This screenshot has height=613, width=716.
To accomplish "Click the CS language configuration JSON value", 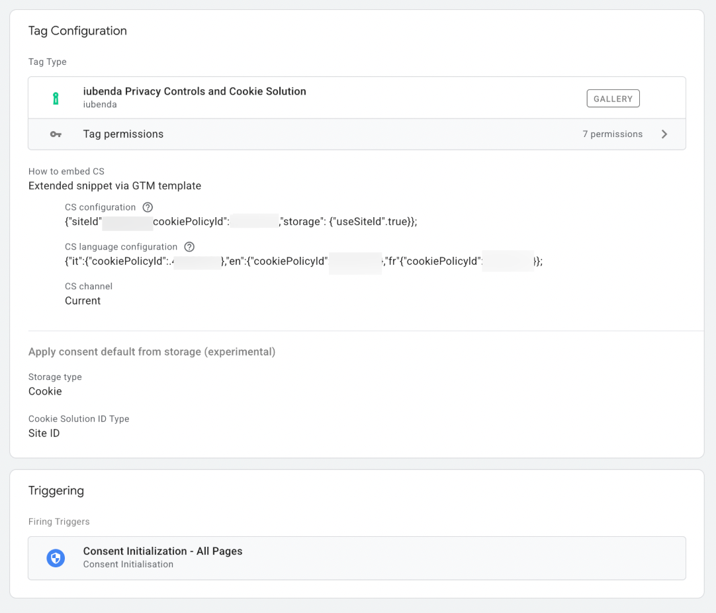I will [304, 261].
